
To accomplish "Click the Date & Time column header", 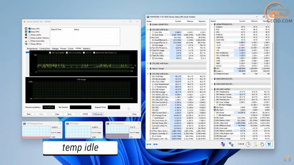I will (56, 29).
